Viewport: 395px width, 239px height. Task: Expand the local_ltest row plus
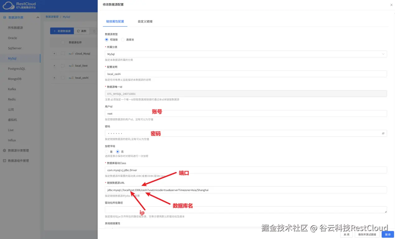click(54, 66)
